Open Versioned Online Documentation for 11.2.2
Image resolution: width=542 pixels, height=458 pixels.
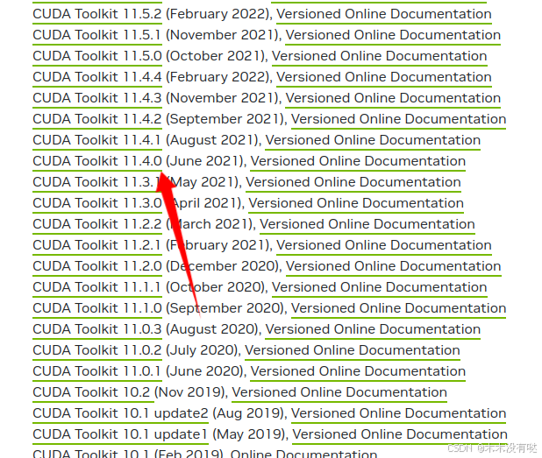[367, 225]
